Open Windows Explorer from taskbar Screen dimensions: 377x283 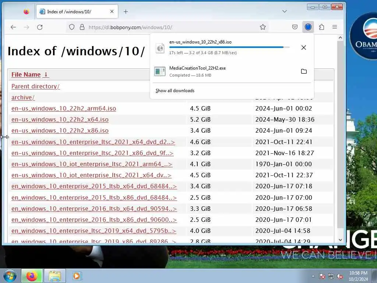point(55,276)
